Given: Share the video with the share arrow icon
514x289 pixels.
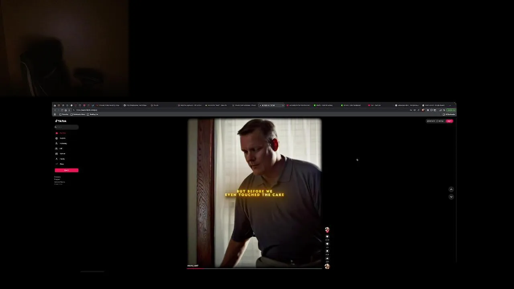Looking at the screenshot, I should point(327,258).
